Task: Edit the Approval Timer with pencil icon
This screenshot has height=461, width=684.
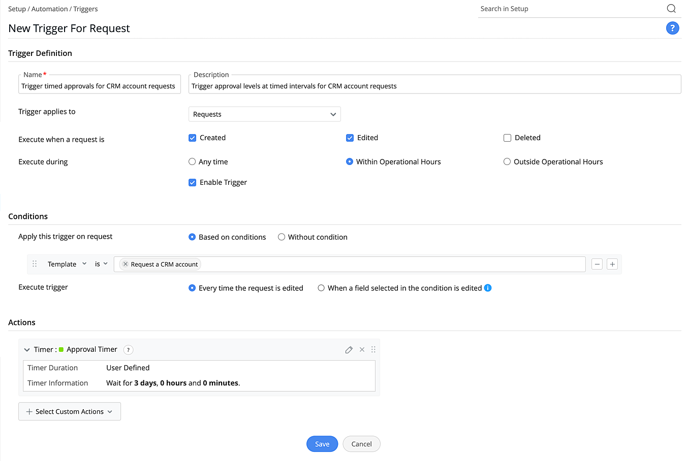Action: (349, 350)
